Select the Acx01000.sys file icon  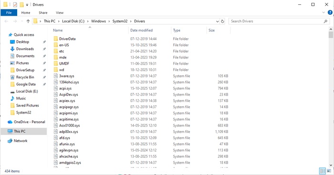56,125
